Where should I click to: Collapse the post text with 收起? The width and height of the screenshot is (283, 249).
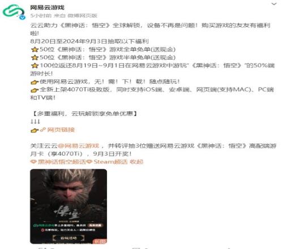tap(136, 162)
